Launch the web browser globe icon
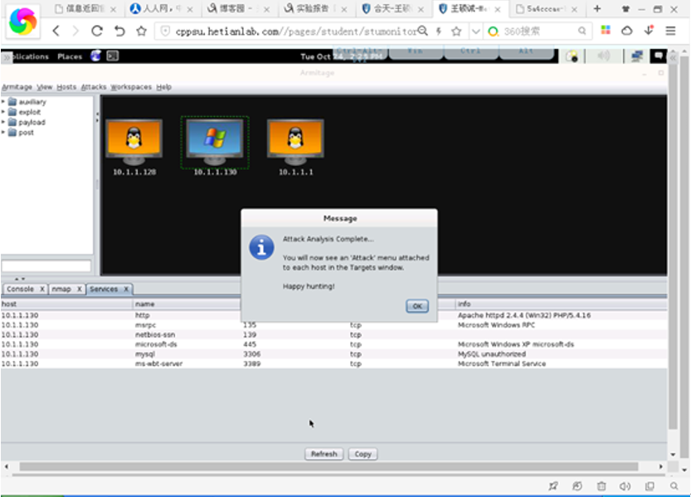The width and height of the screenshot is (691, 497). pos(95,56)
